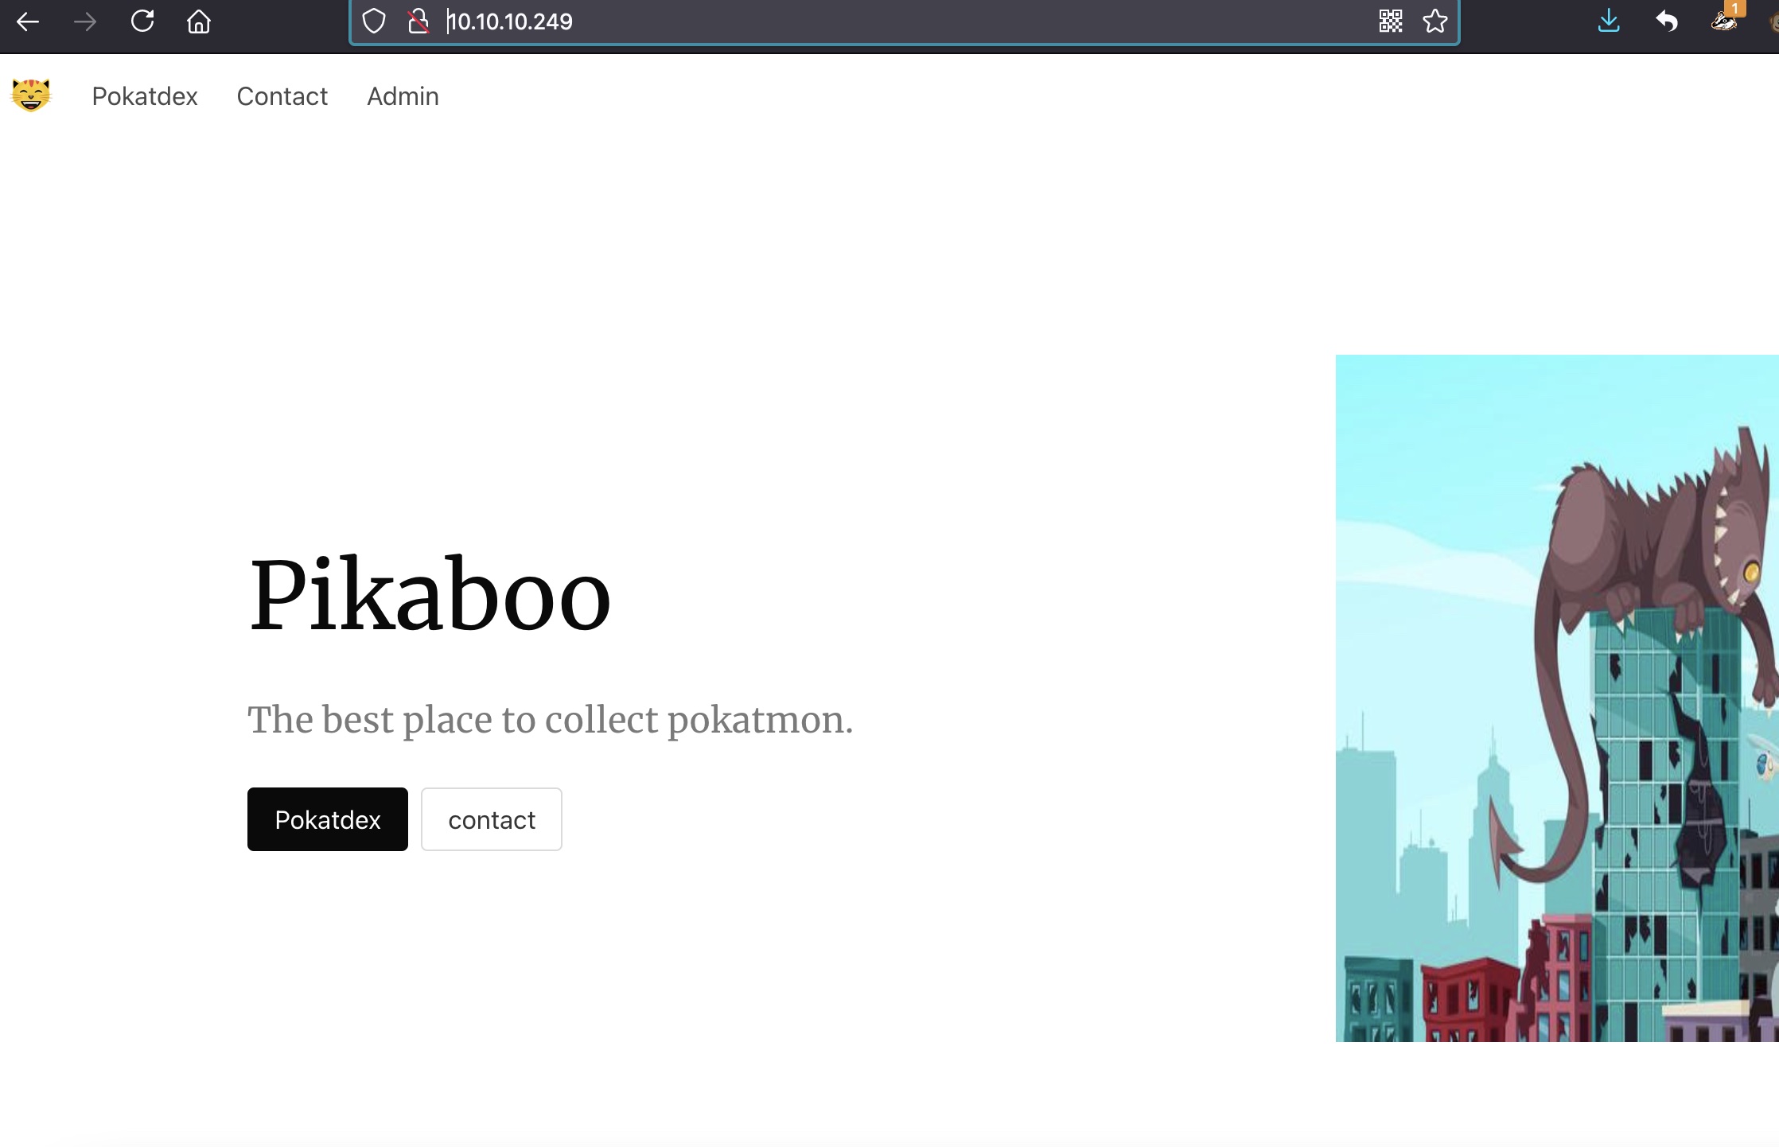Click the address bar showing 10.10.10.249
The height and width of the screenshot is (1147, 1779).
(x=875, y=21)
